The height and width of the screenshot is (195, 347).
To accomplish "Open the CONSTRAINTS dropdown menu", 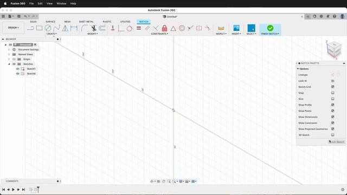I will tap(159, 34).
